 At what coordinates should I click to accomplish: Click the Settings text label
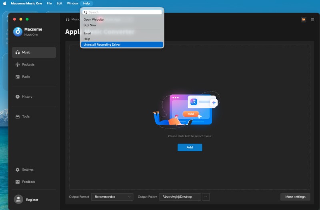pos(28,170)
